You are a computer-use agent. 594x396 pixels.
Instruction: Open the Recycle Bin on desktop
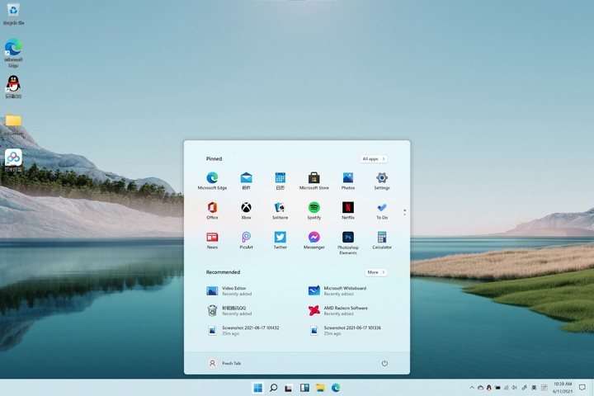[13, 12]
